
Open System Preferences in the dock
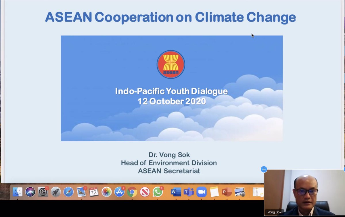point(43,192)
